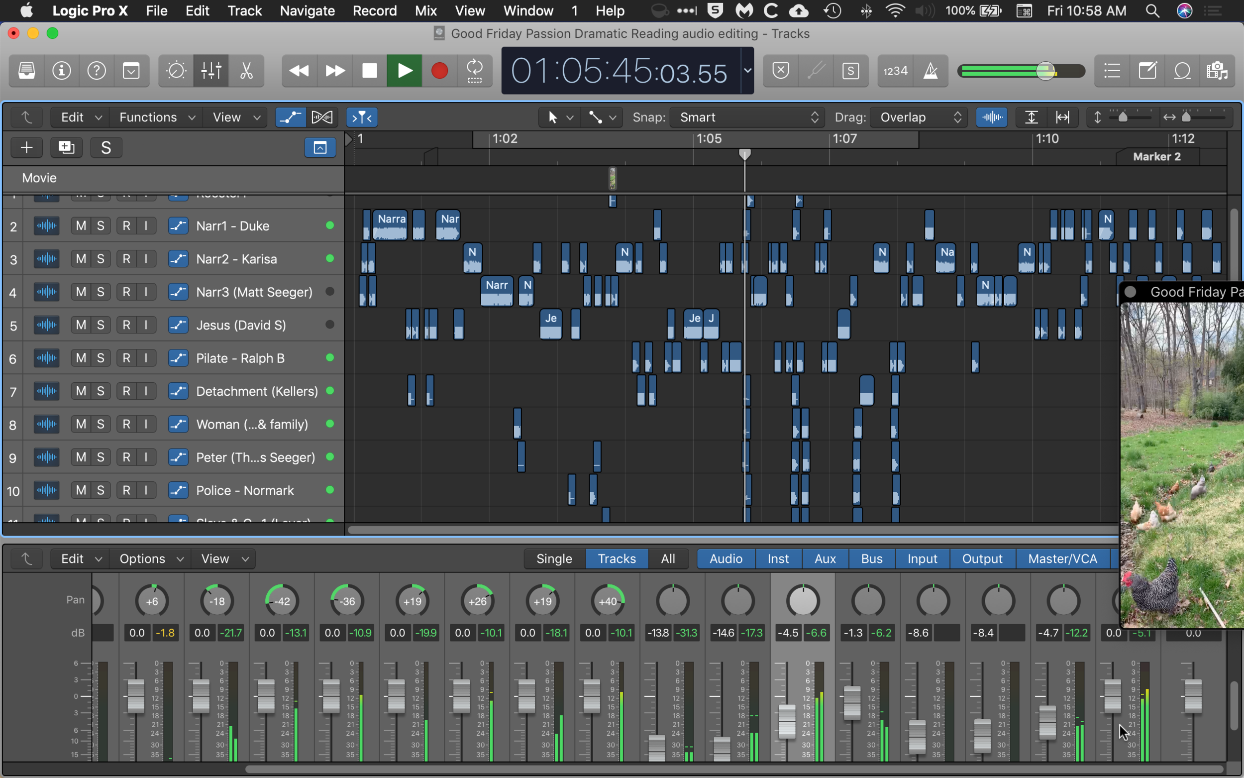Click the duplicate track button
Viewport: 1244px width, 778px height.
coord(66,148)
